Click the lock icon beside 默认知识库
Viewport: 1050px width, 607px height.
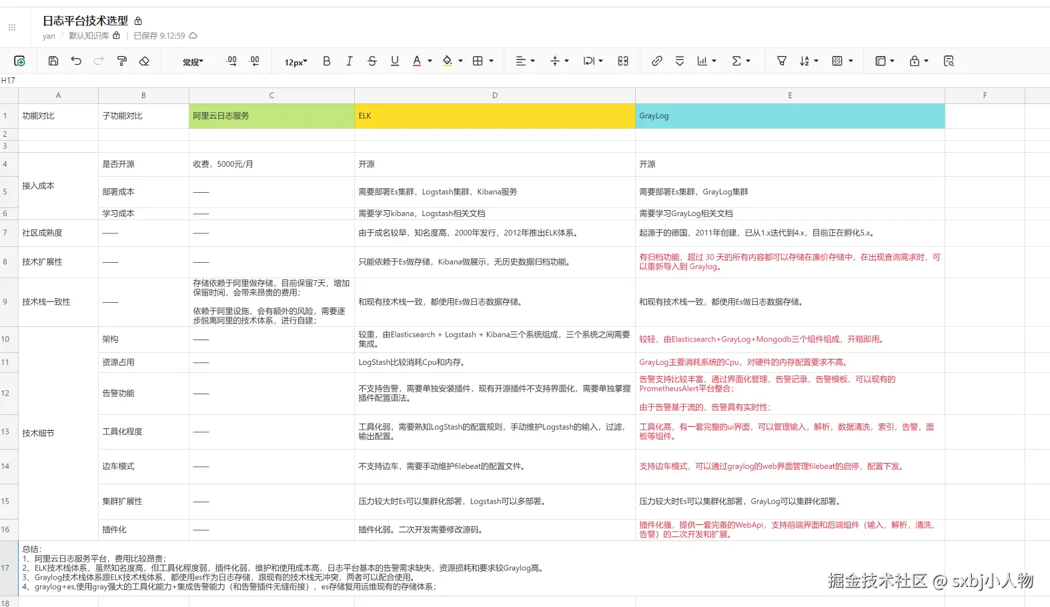point(117,36)
